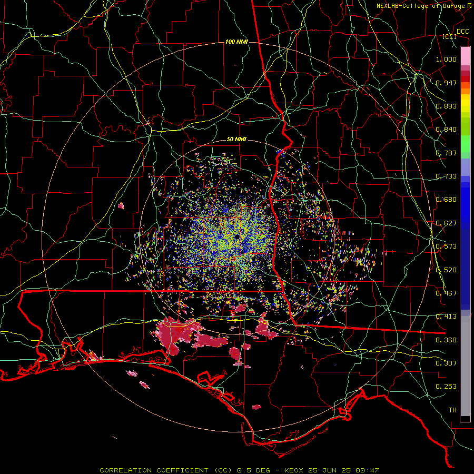Click the 0.787 legend value
474x474 pixels.
tap(446, 153)
